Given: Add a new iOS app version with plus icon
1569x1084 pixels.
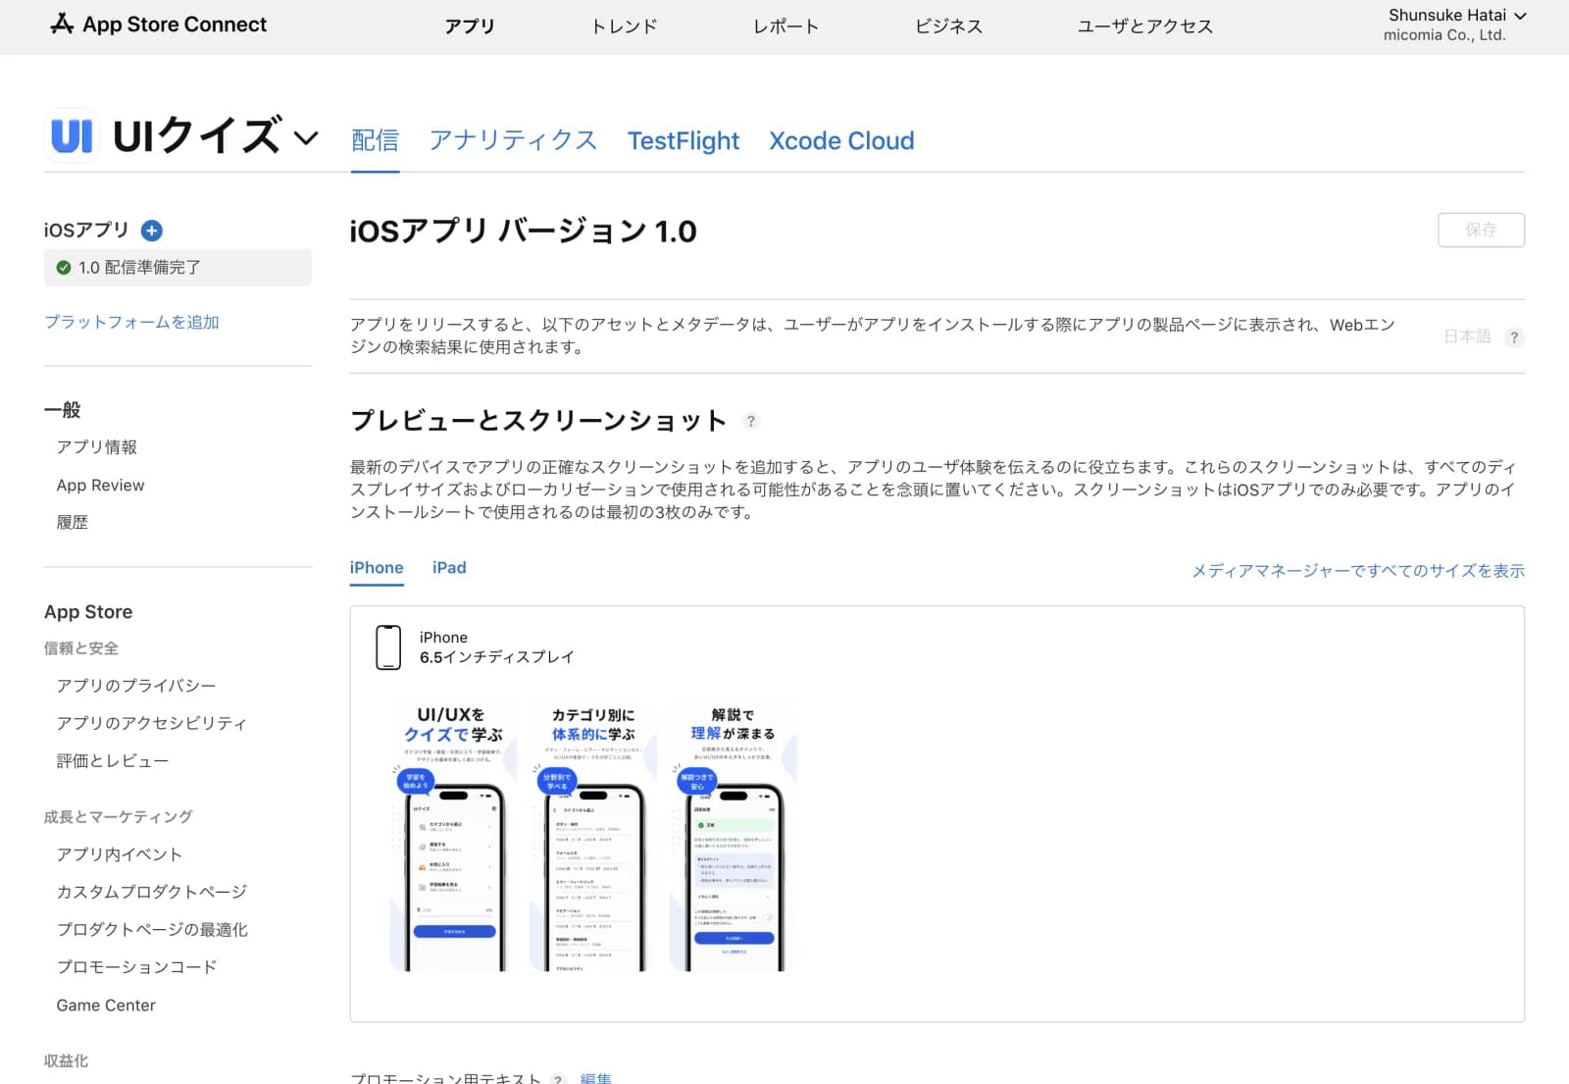Looking at the screenshot, I should pos(152,231).
